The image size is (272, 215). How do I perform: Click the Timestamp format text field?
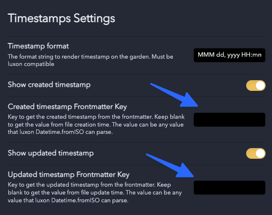click(230, 55)
